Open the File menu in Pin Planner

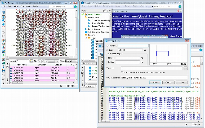coord(4,6)
